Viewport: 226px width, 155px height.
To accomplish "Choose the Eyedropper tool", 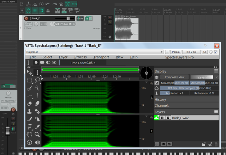I will pos(37,127).
